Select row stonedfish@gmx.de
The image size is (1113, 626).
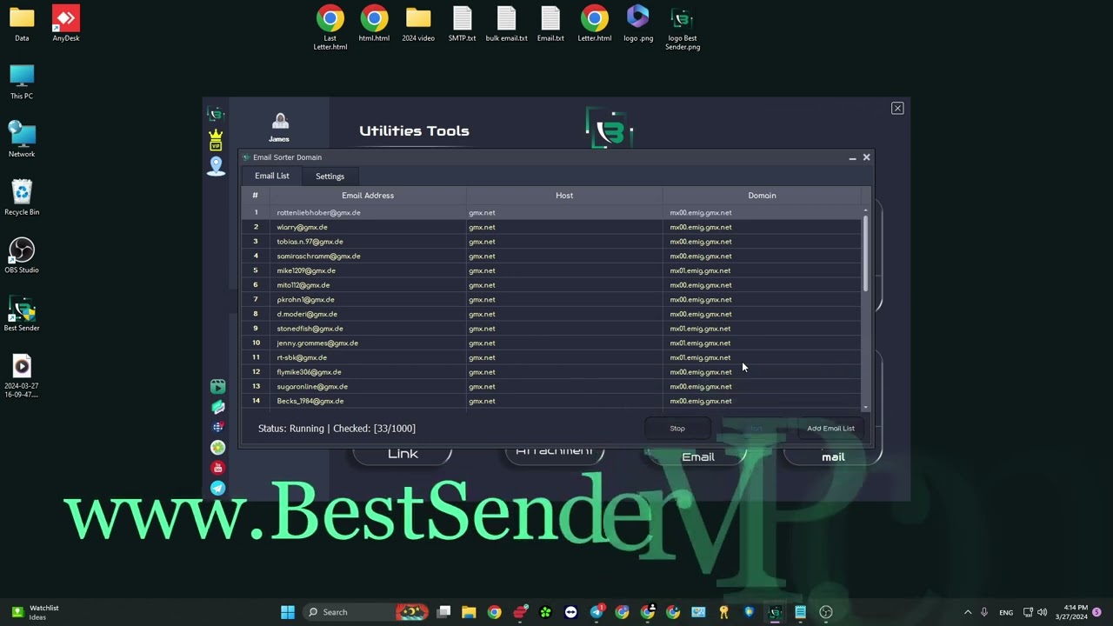551,329
